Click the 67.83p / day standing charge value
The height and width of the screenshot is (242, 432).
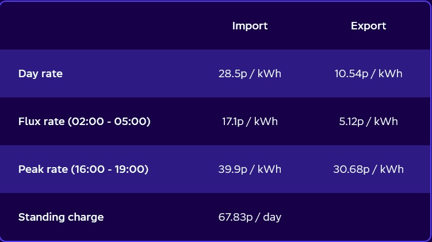pyautogui.click(x=250, y=217)
